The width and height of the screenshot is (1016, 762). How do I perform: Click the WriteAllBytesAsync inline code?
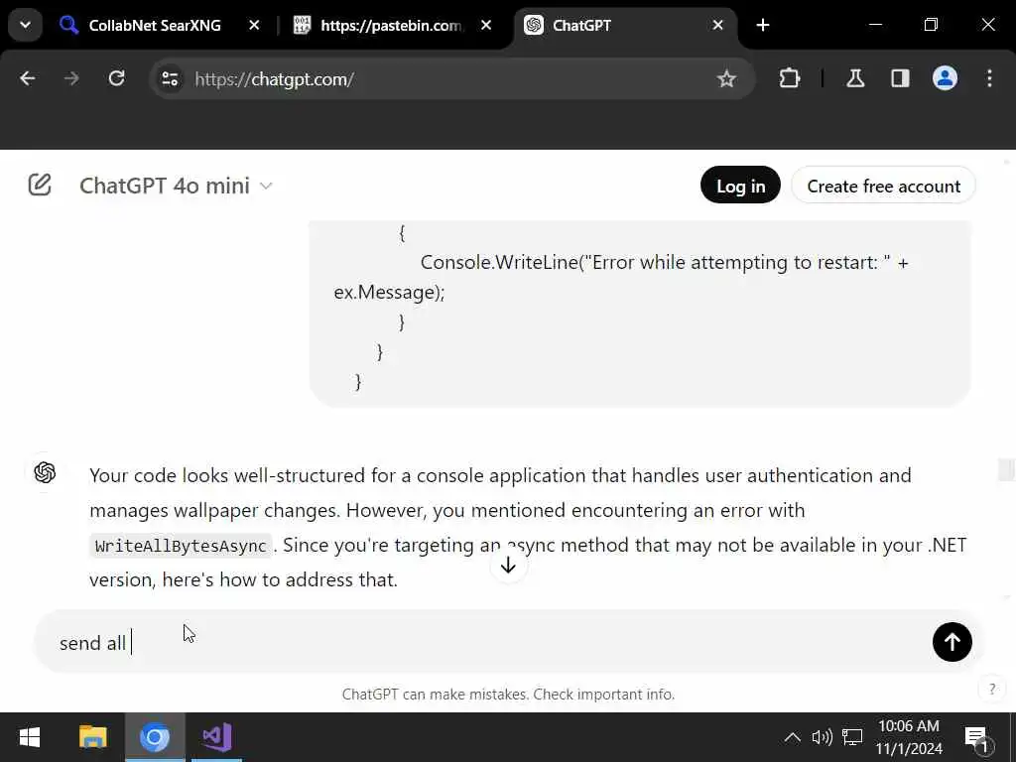pyautogui.click(x=181, y=546)
